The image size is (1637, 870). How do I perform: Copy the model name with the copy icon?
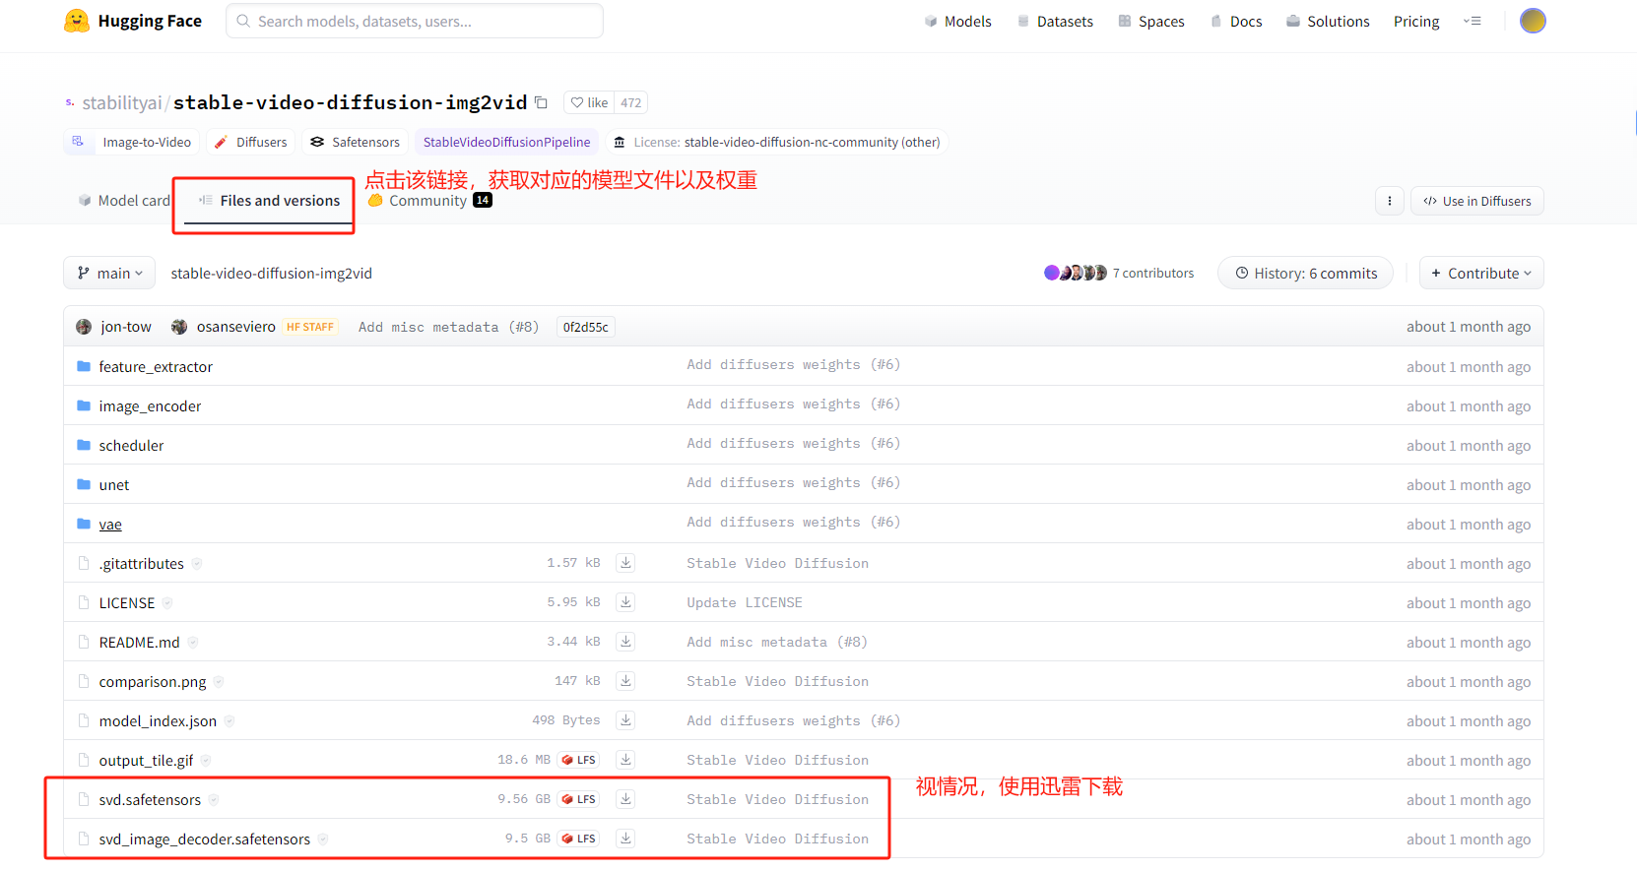pyautogui.click(x=541, y=102)
